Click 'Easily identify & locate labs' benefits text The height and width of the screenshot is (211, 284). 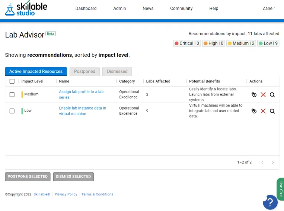[213, 89]
